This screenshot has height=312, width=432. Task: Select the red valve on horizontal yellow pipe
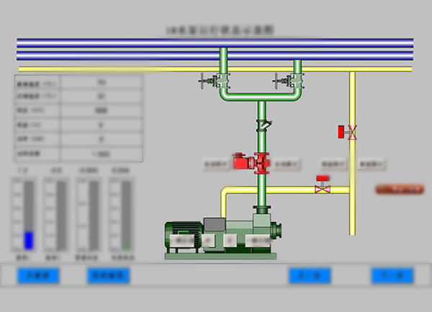323,186
